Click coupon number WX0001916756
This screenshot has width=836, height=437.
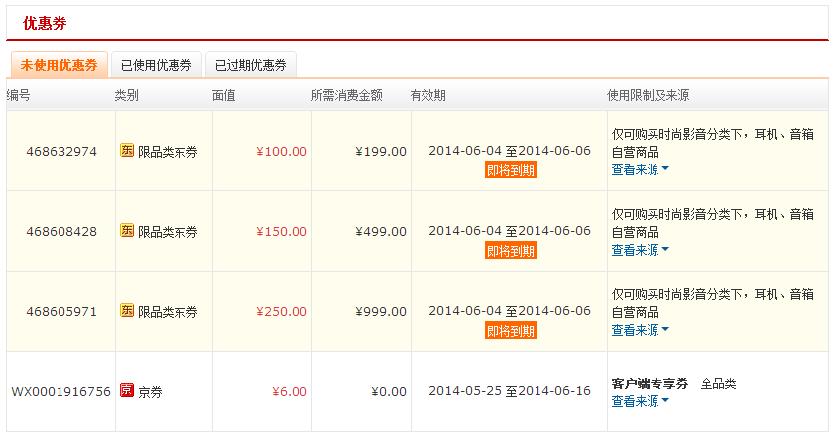[60, 391]
